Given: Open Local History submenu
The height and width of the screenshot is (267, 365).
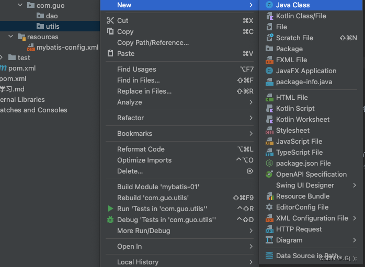Looking at the screenshot, I should tap(179, 262).
